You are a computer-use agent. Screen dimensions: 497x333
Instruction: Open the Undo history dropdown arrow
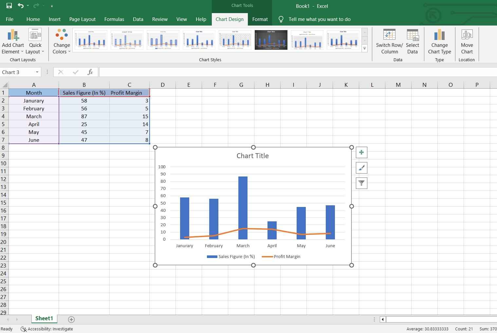coord(28,6)
